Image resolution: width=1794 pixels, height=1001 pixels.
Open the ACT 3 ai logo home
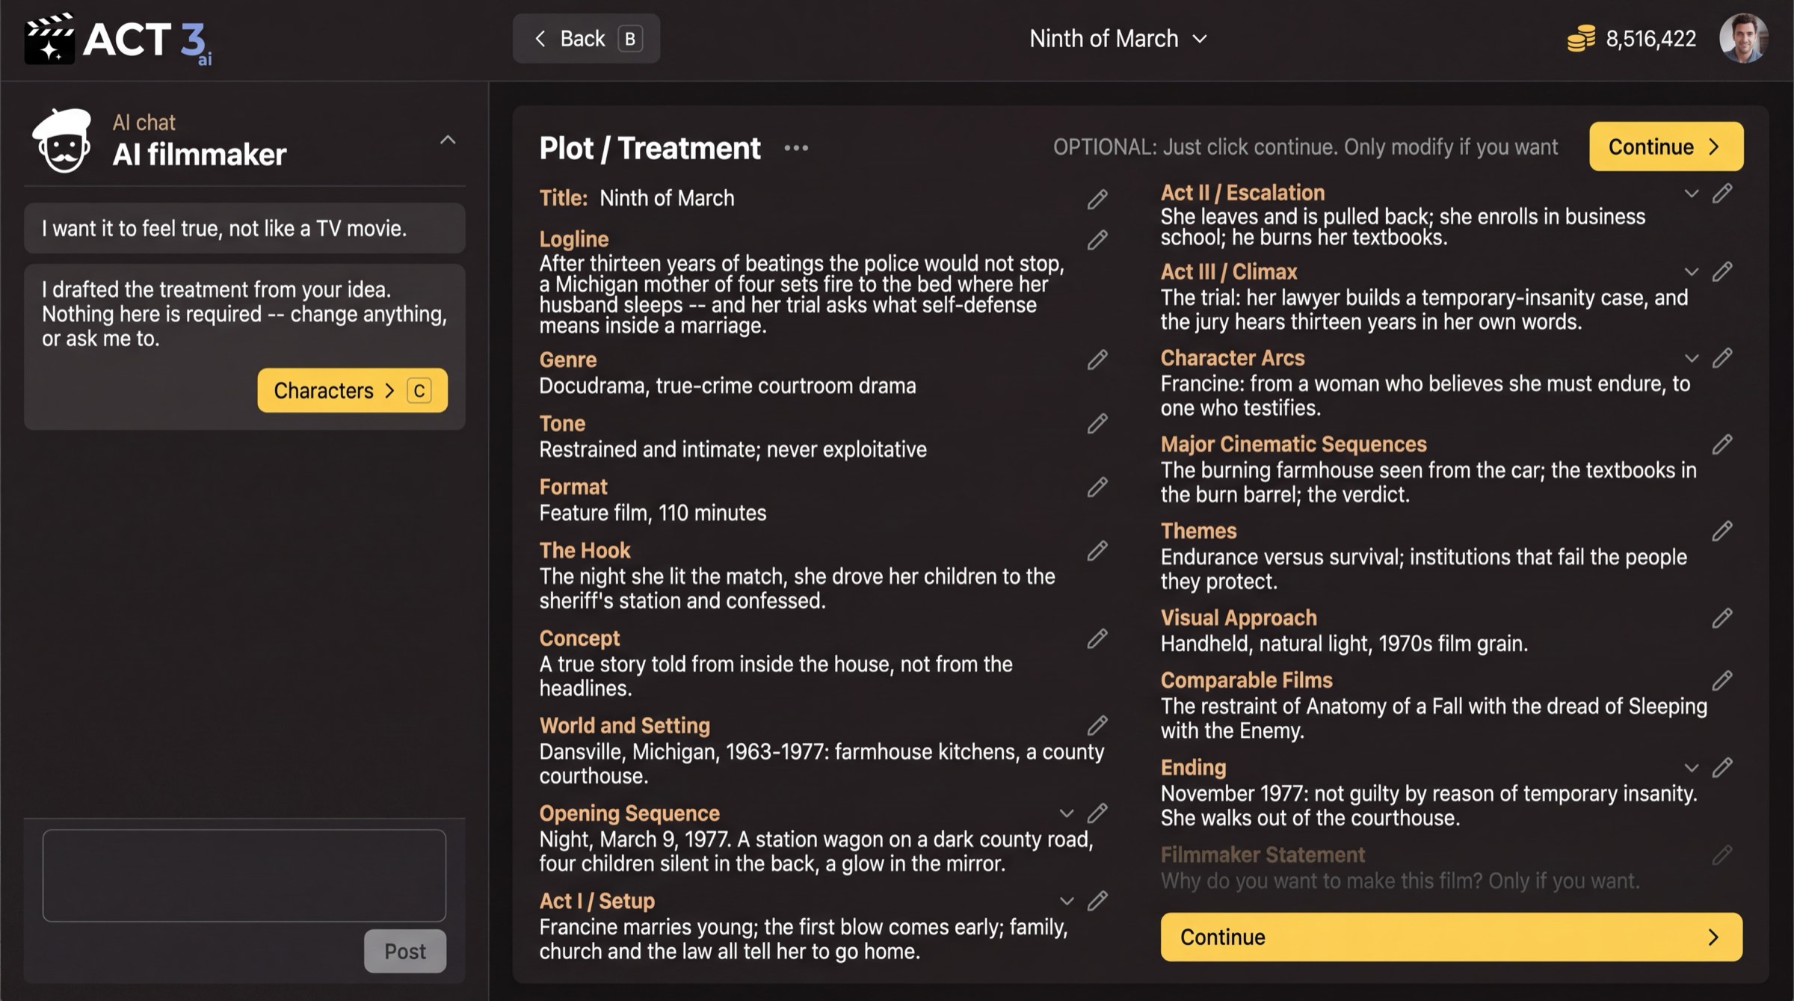(x=118, y=39)
